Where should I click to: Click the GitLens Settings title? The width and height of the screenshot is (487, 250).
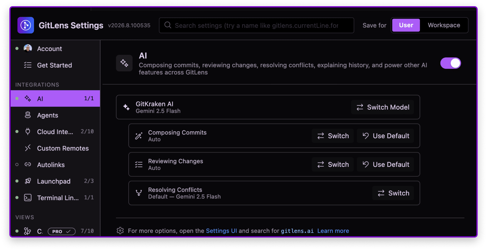point(71,25)
